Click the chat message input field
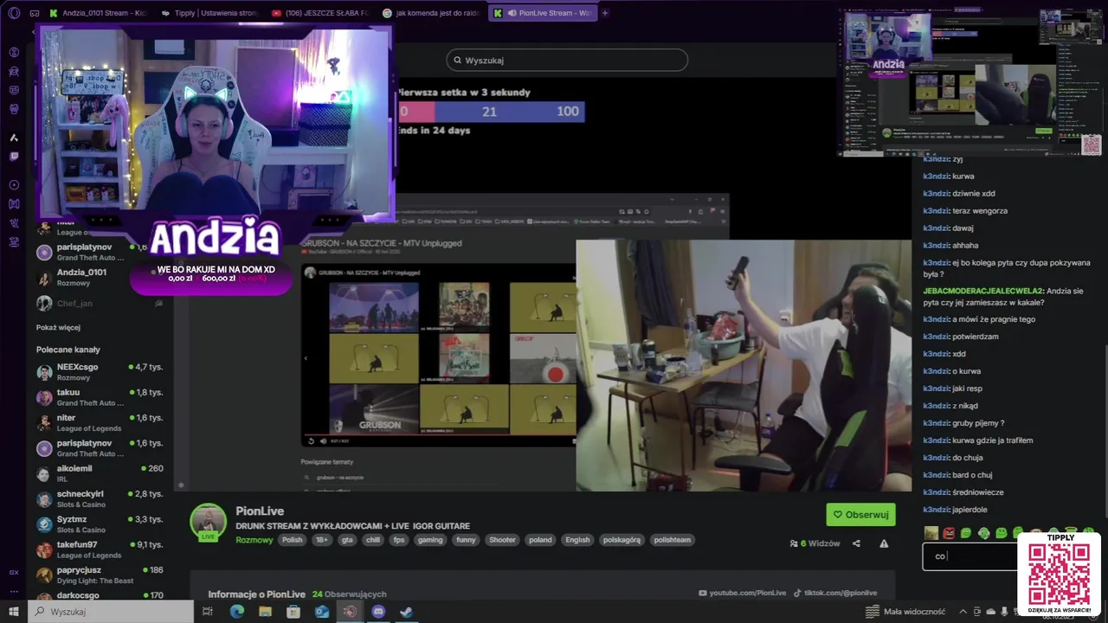This screenshot has height=623, width=1108. pos(969,556)
